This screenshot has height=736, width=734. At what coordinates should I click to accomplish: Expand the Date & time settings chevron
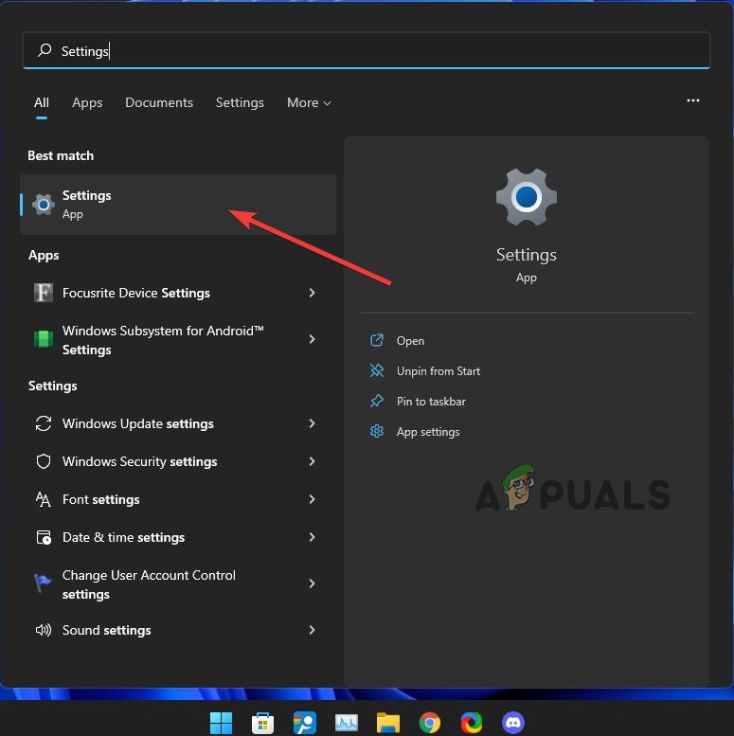(x=313, y=537)
